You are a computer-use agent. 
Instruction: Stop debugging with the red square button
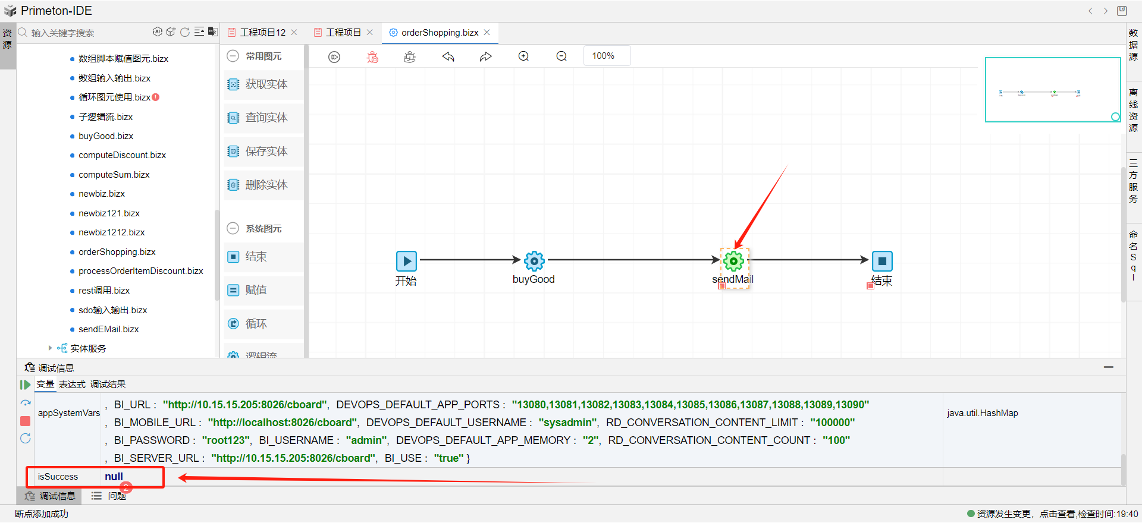click(25, 421)
